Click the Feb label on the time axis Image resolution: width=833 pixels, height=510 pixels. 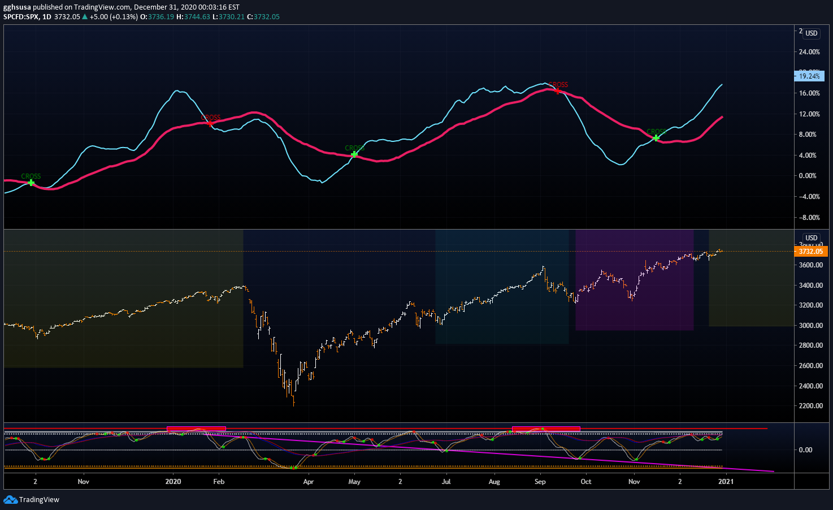pos(219,482)
